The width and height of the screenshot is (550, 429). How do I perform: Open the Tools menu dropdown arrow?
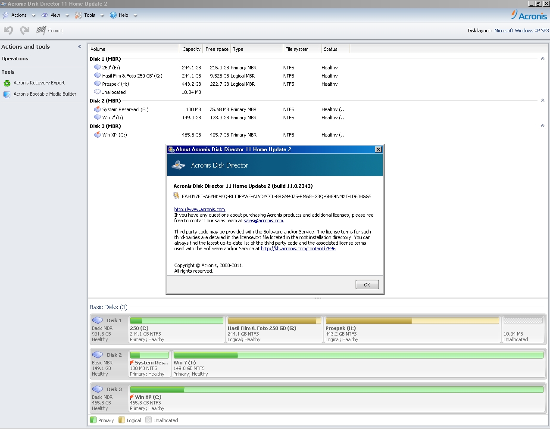click(x=102, y=16)
